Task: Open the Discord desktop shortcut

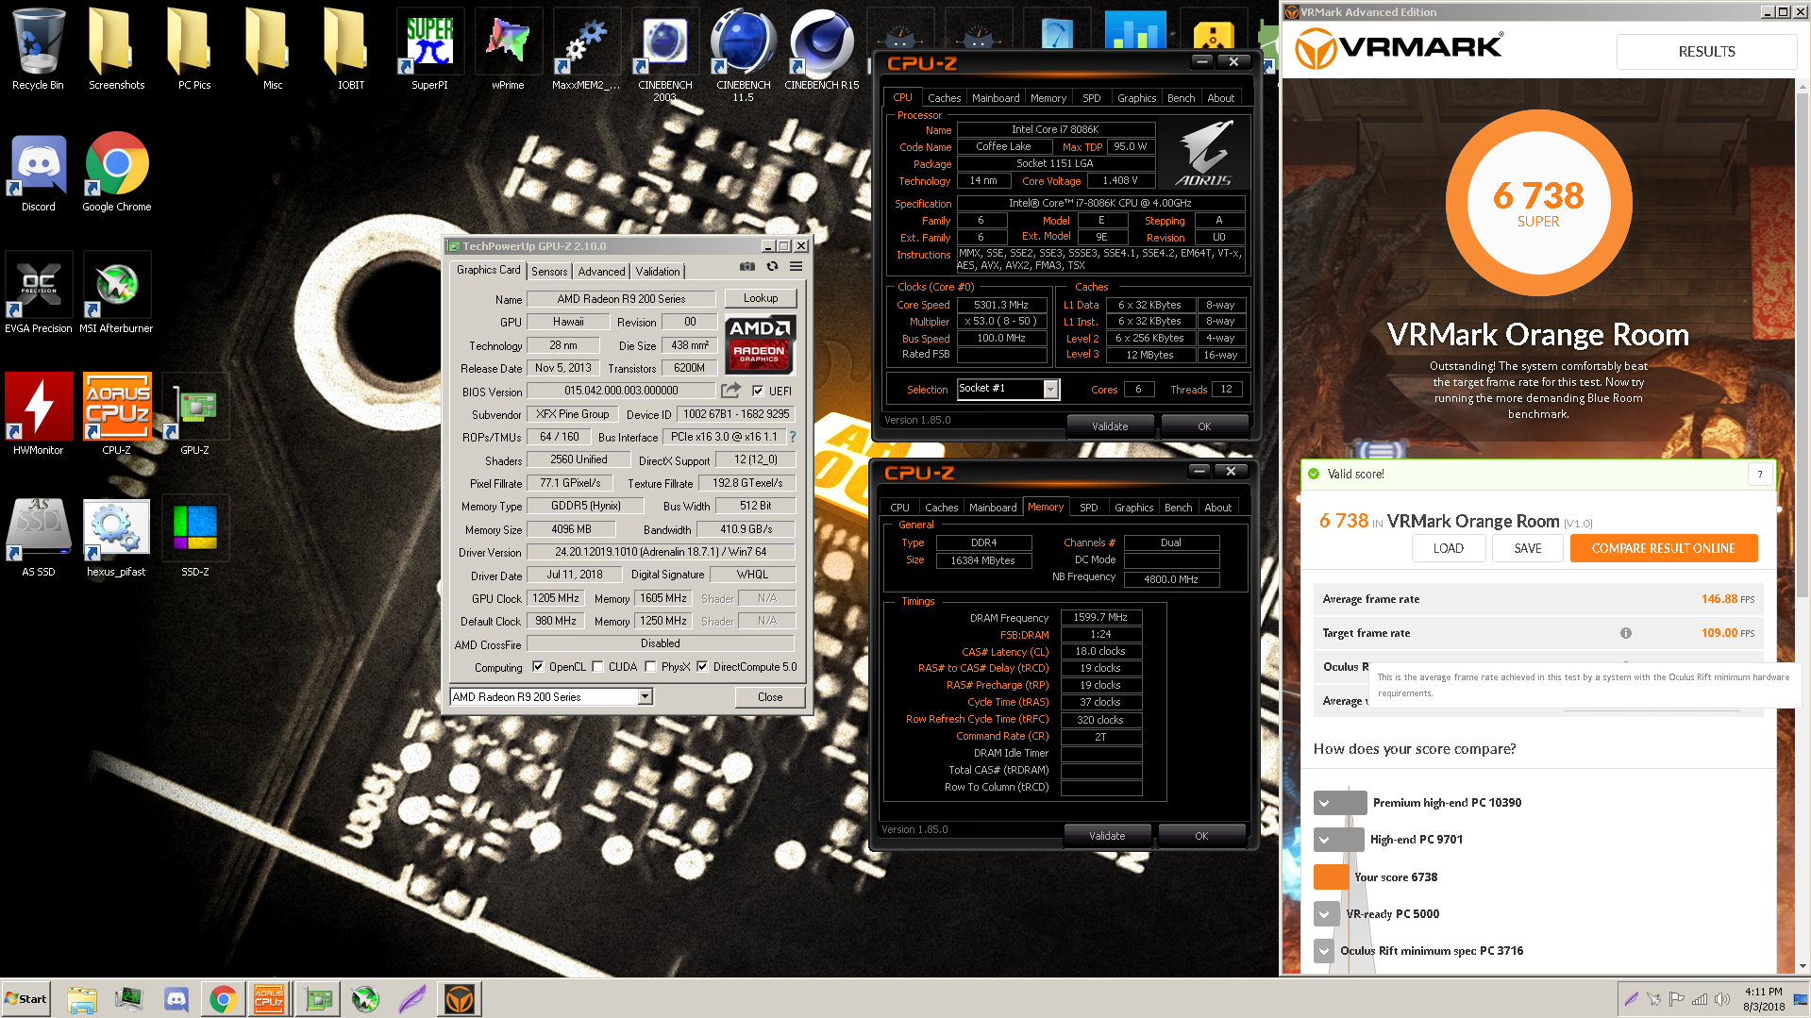Action: click(38, 172)
